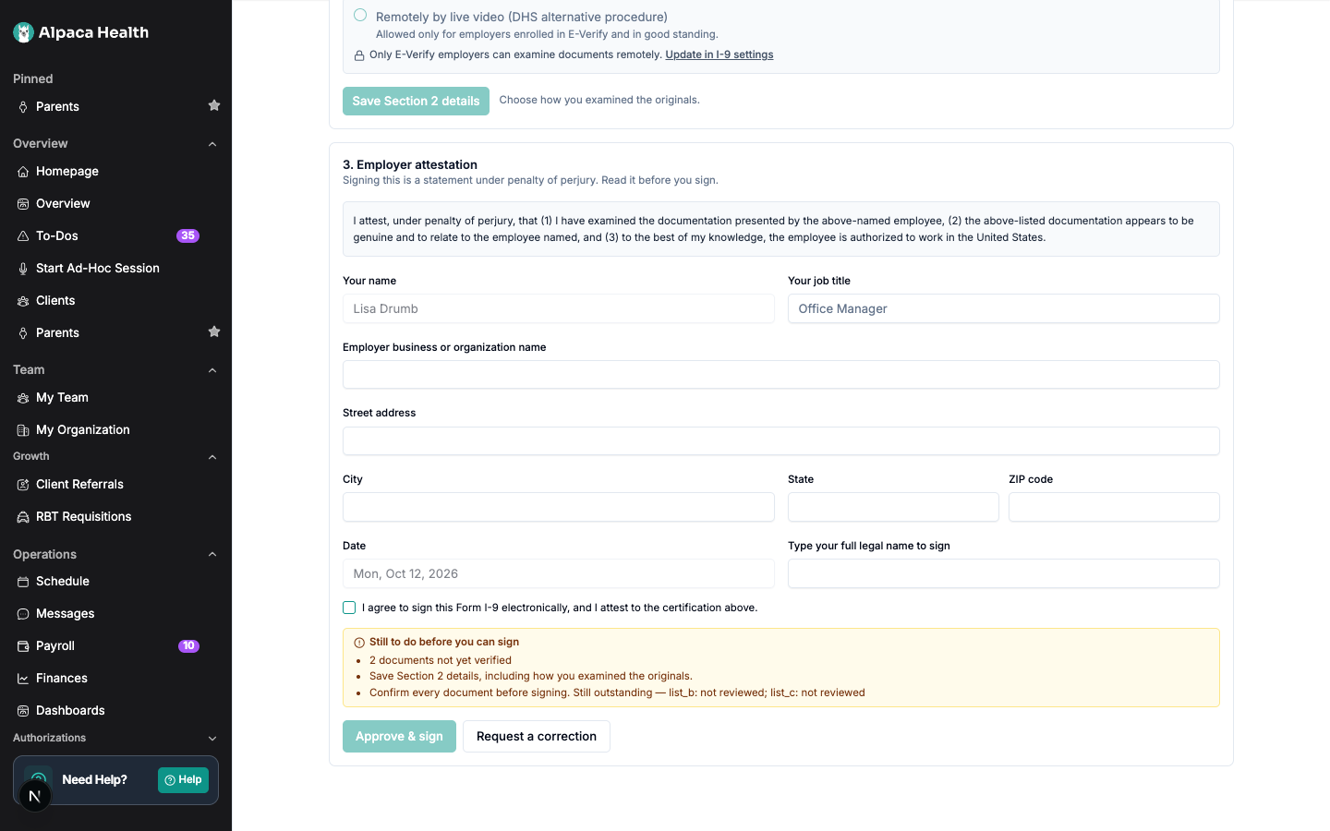Click the full legal name signature field

[1003, 573]
